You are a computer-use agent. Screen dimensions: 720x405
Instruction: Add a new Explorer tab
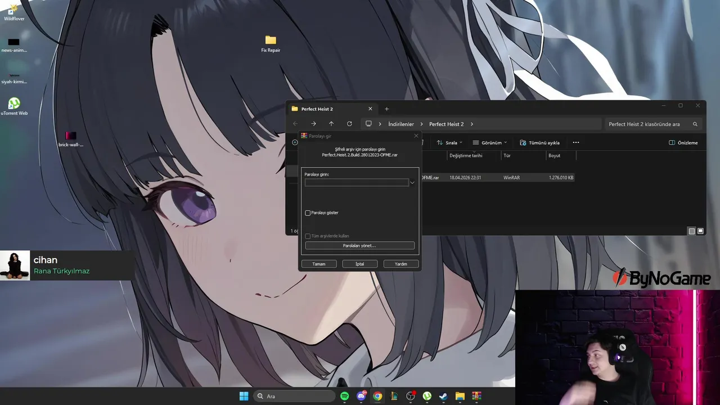(386, 109)
